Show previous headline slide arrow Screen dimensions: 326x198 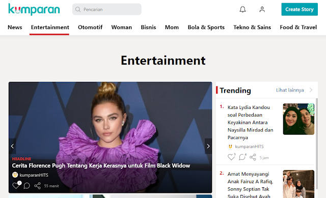pyautogui.click(x=12, y=146)
